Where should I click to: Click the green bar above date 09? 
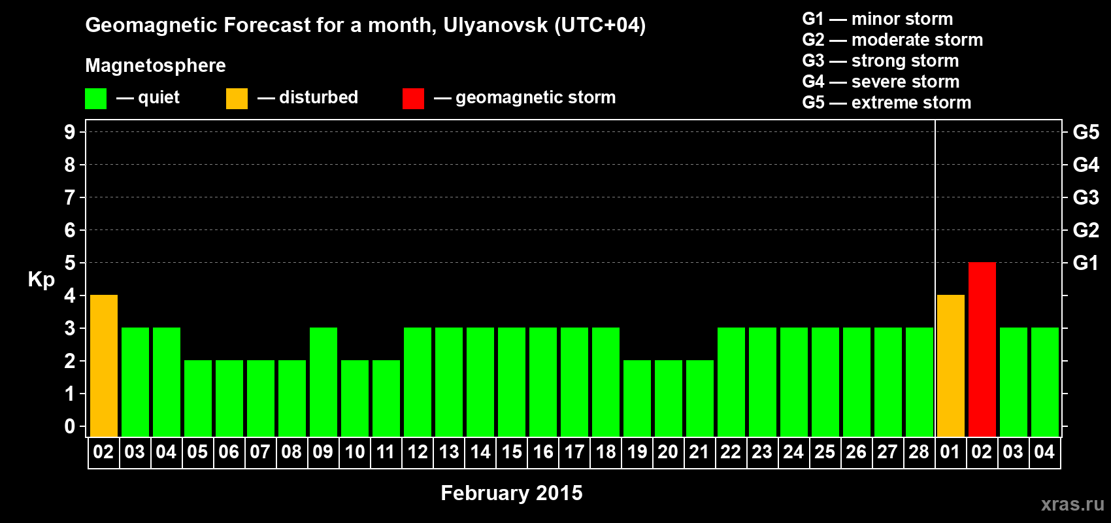point(323,382)
